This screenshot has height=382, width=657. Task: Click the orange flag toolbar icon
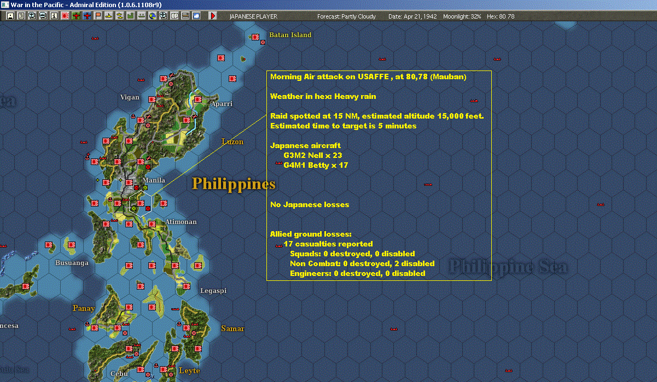tap(98, 16)
